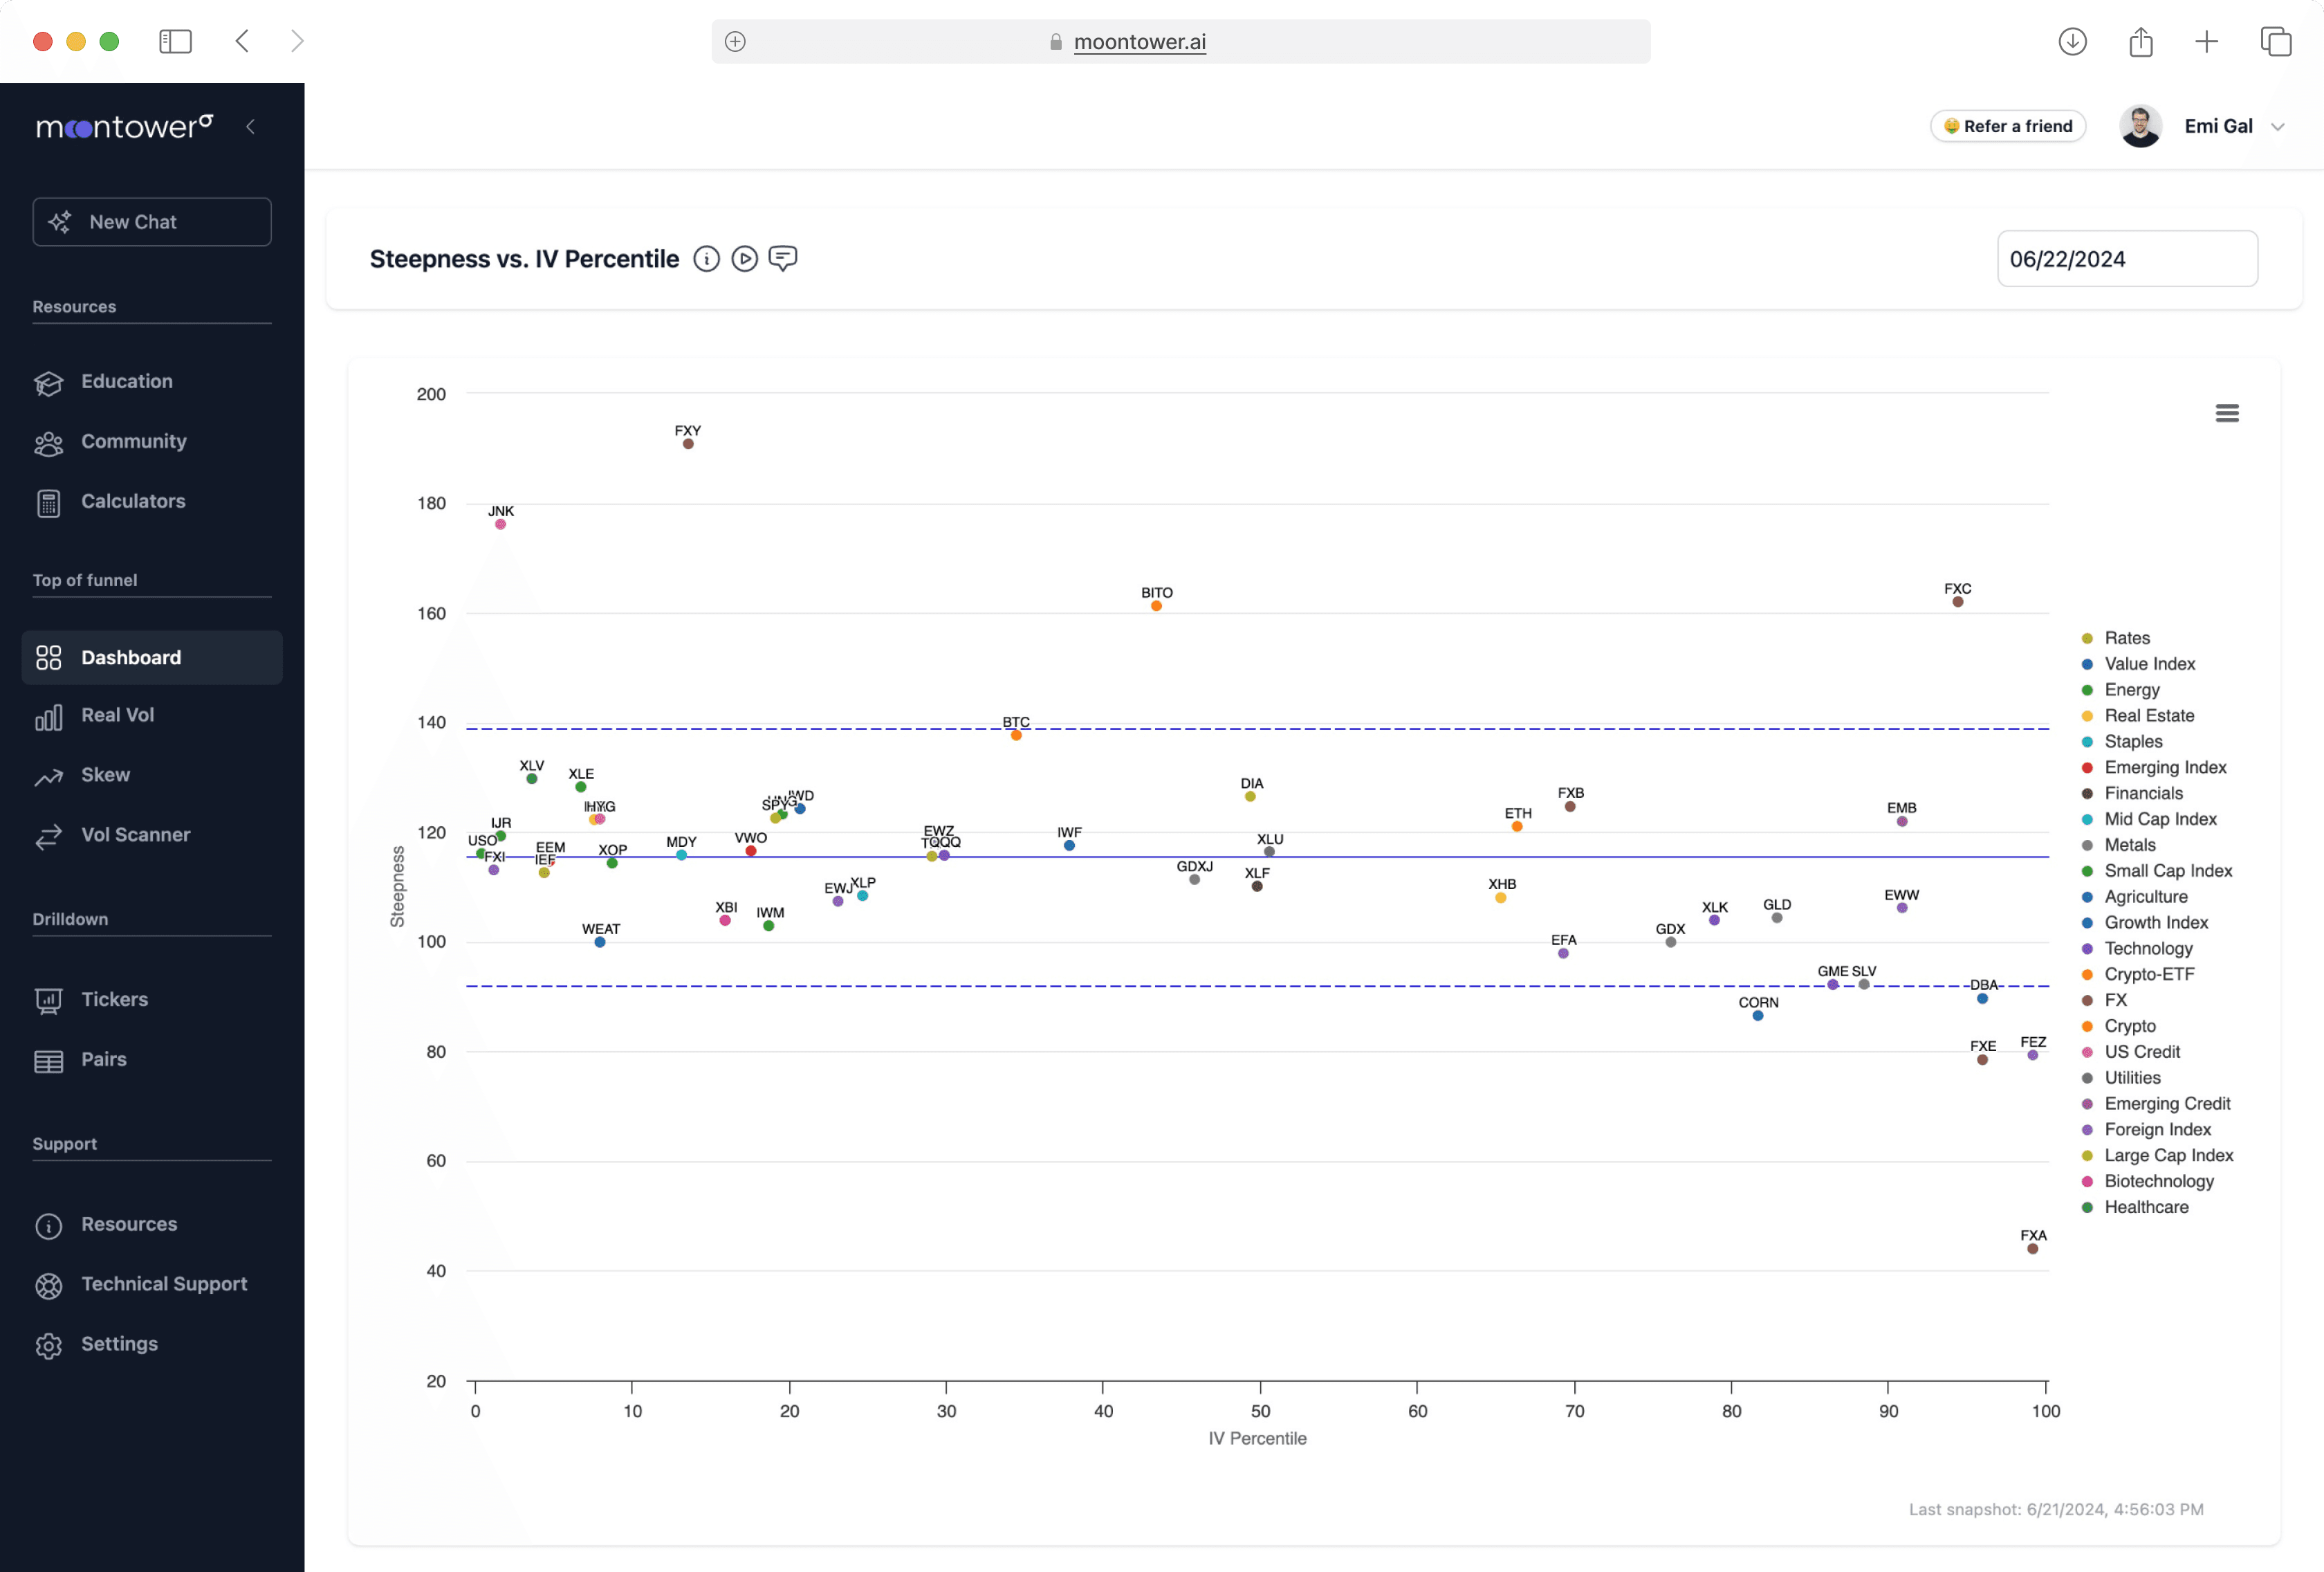Screen dimensions: 2324x1572
Task: Click the info icon beside chart title
Action: [x=706, y=259]
